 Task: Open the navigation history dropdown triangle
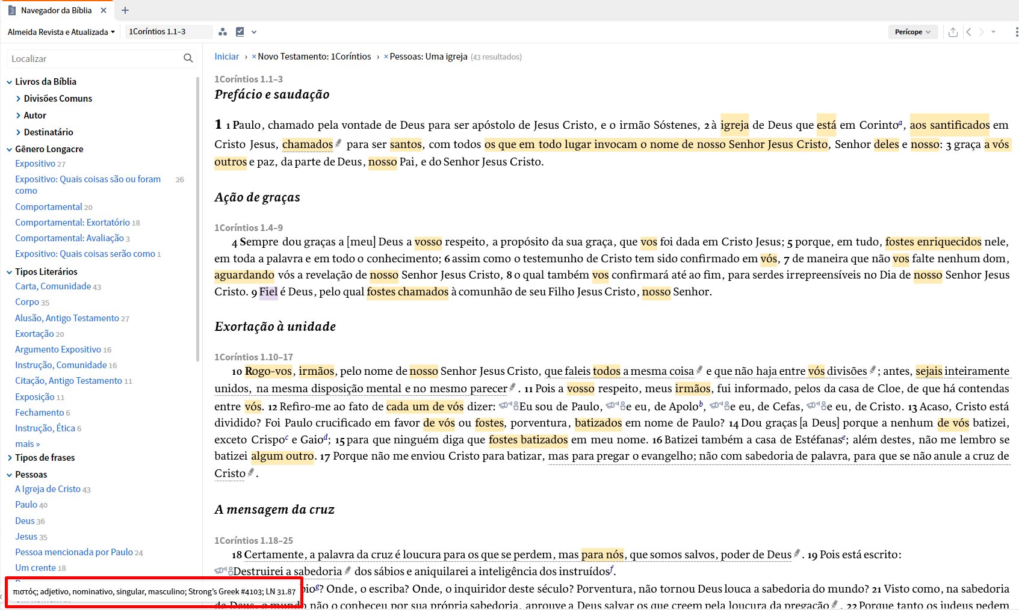coord(993,32)
